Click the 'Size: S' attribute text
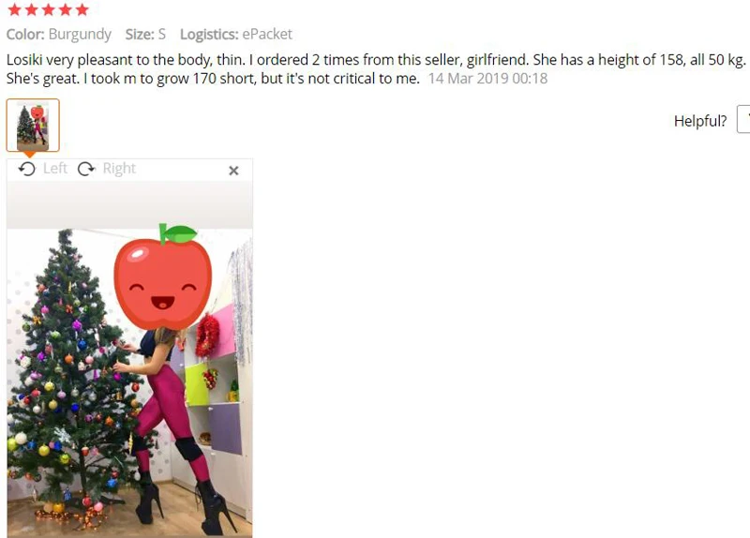750x538 pixels. click(145, 35)
